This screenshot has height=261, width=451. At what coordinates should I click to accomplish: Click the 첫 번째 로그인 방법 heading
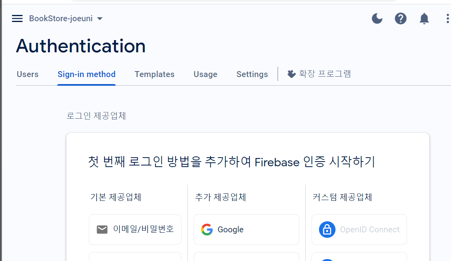click(231, 162)
